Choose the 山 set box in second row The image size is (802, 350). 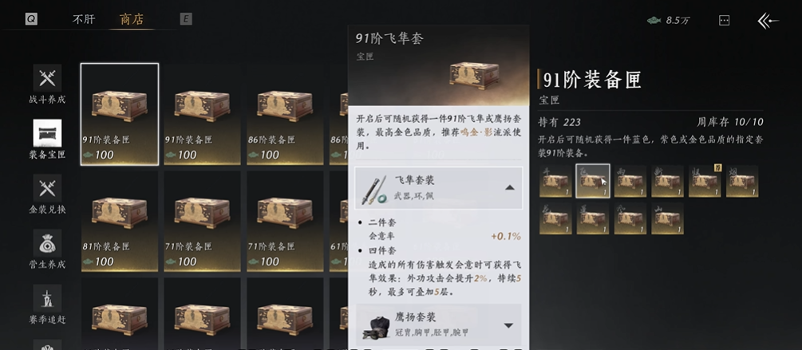(667, 218)
